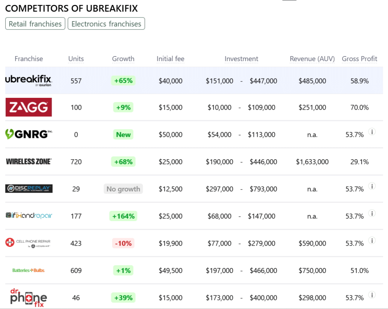Select the 70.0% gross profit cell
The image size is (388, 309).
[x=360, y=107]
